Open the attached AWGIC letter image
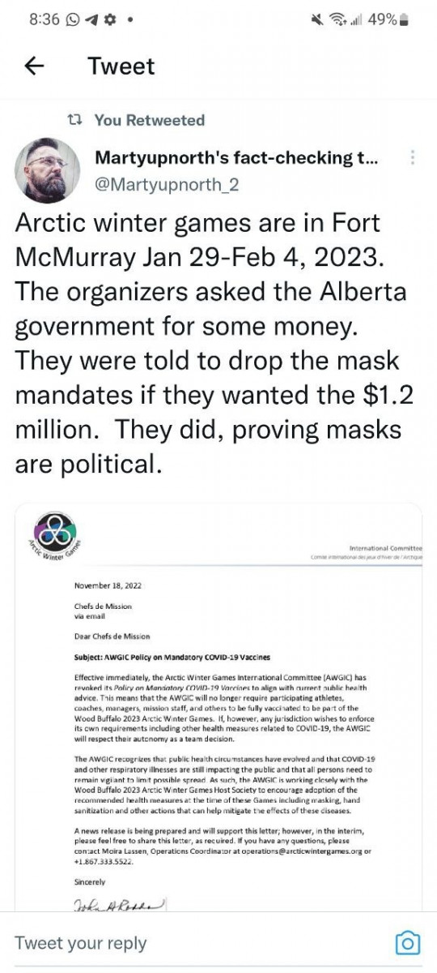This screenshot has width=437, height=973. pos(218,707)
